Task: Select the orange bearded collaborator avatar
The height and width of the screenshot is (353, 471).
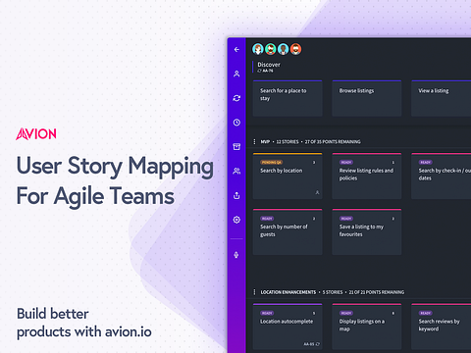Action: pyautogui.click(x=295, y=49)
